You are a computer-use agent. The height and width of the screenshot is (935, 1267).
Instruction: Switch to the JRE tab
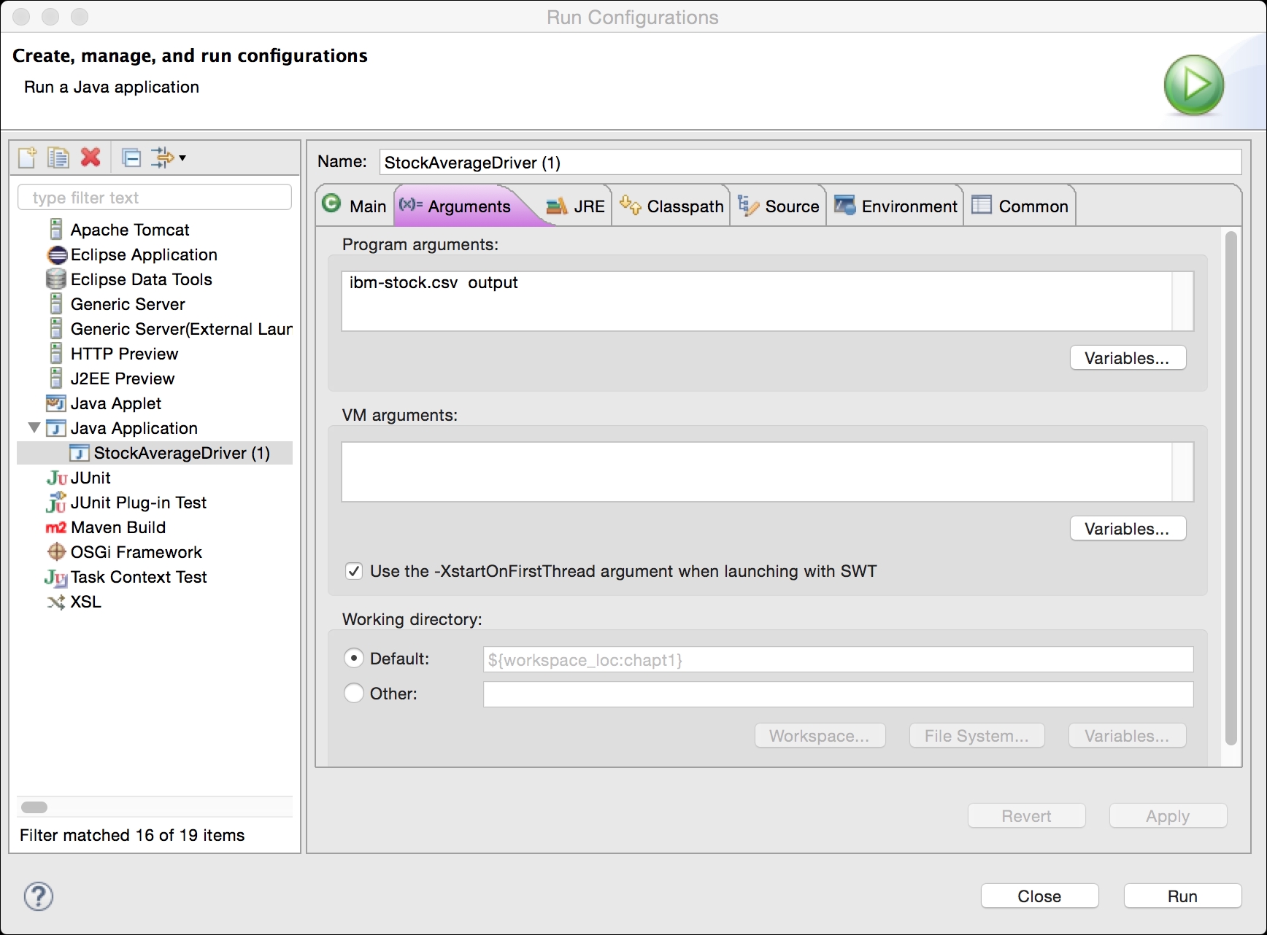(576, 206)
